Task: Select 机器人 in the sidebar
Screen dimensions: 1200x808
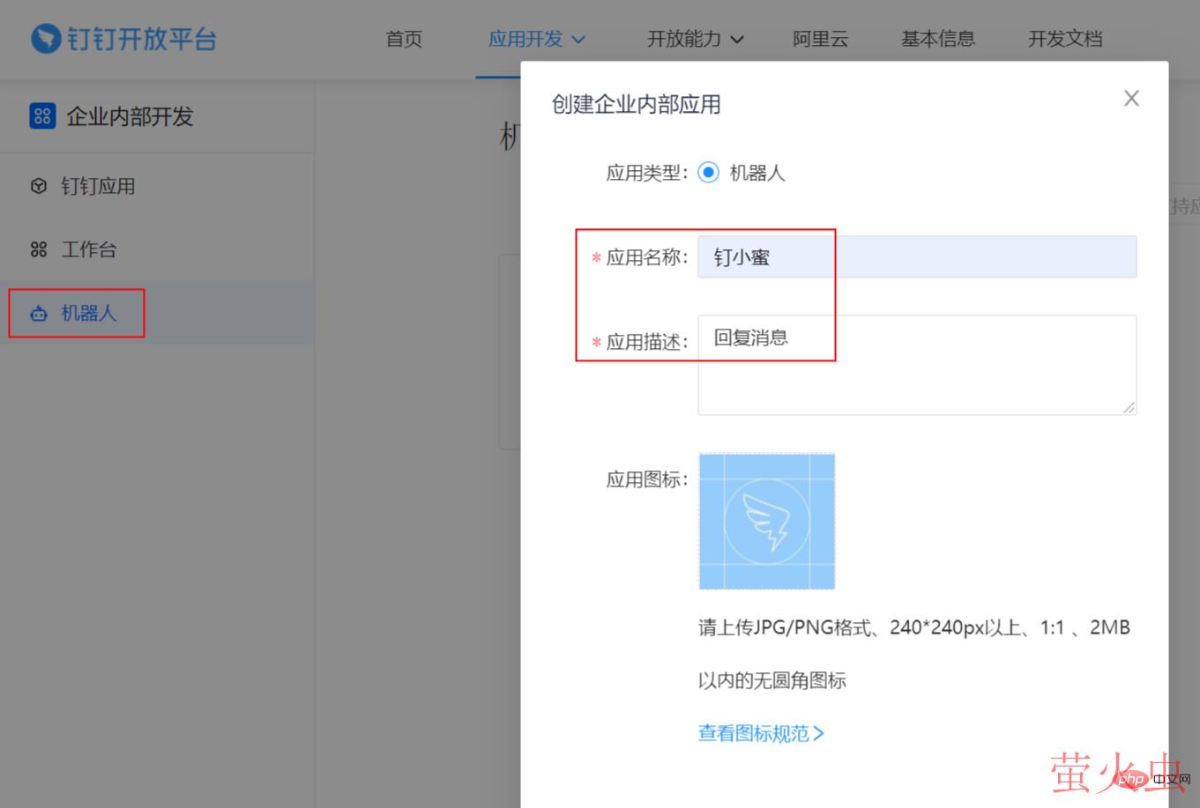Action: (x=157, y=313)
